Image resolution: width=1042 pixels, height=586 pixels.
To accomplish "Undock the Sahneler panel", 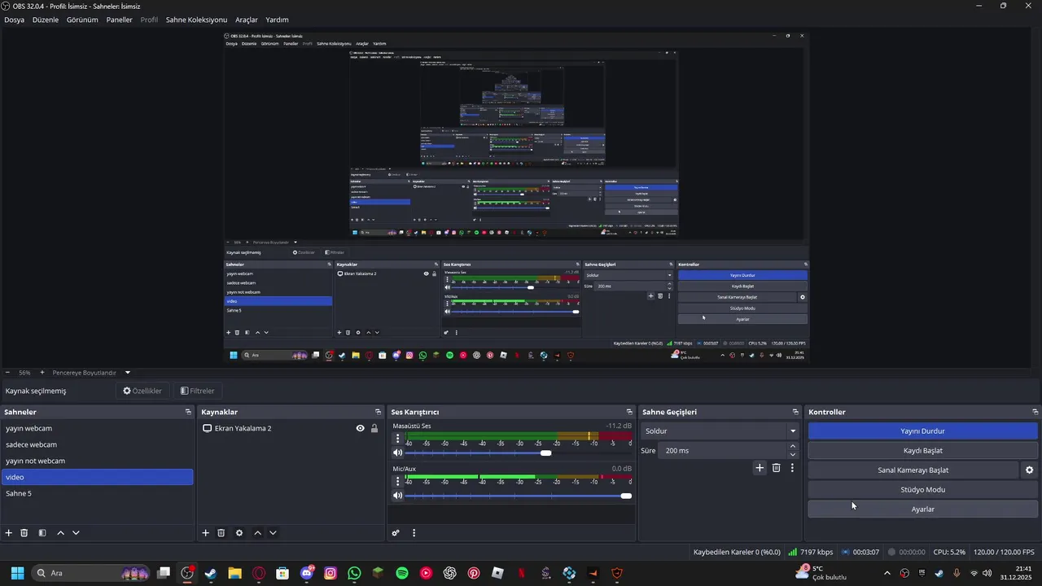I will coord(188,412).
